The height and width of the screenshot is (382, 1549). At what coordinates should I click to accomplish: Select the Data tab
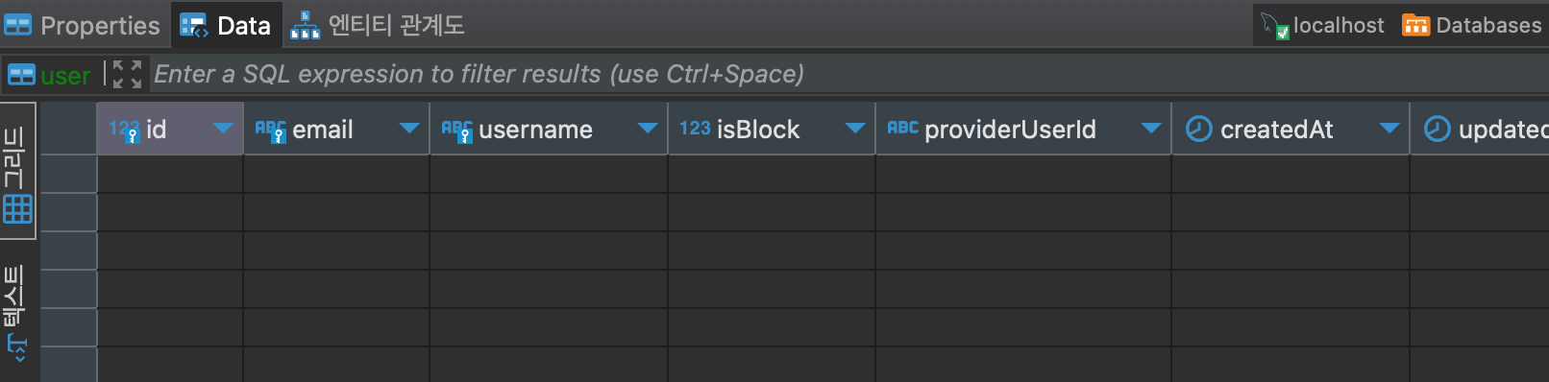(x=227, y=26)
